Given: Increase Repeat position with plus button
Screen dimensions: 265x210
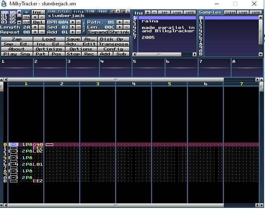Looking at the screenshot, I should (x=35, y=32).
